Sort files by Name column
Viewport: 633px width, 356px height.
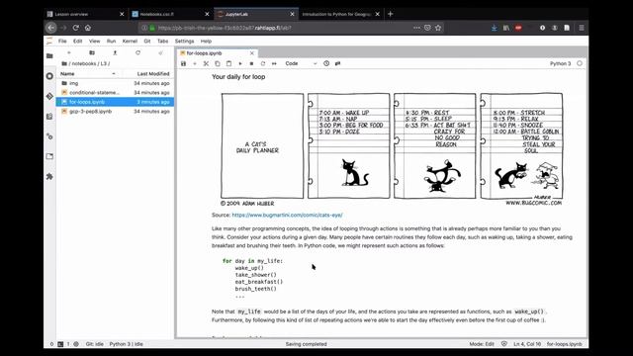pyautogui.click(x=89, y=74)
